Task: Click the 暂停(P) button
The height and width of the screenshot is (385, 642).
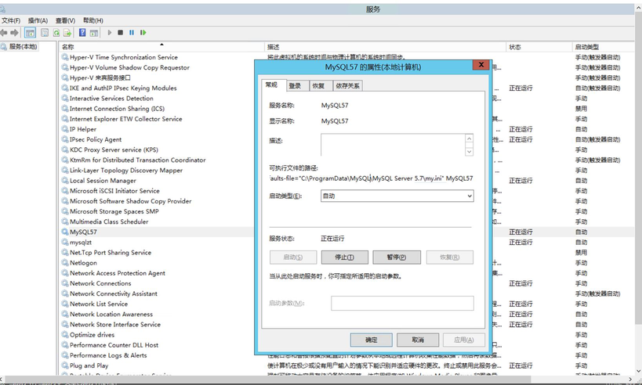Action: (x=397, y=257)
